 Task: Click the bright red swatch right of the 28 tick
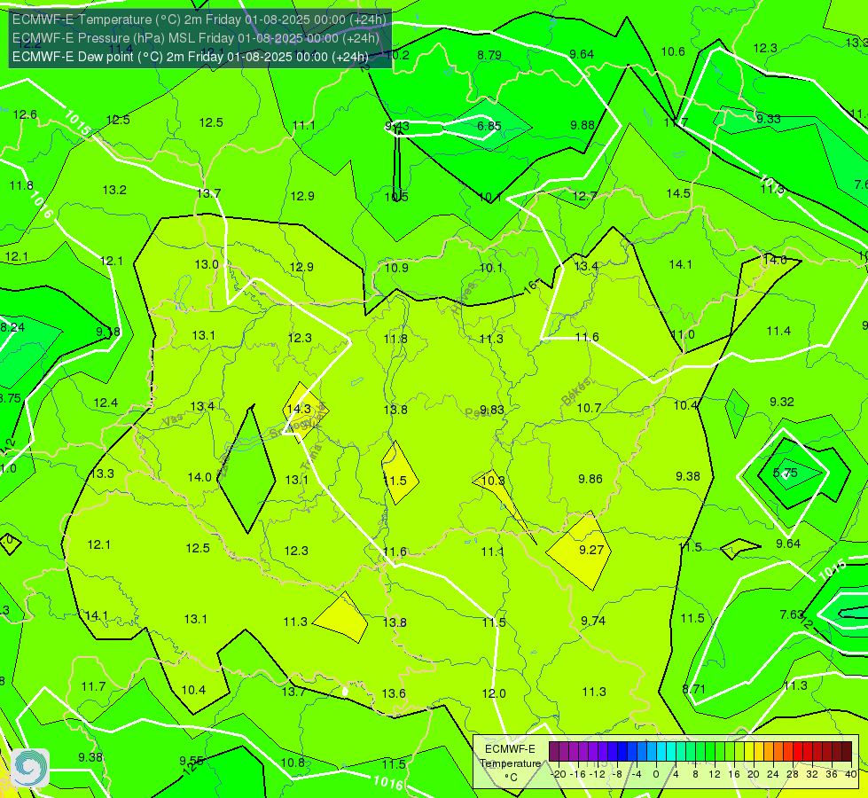click(x=798, y=752)
